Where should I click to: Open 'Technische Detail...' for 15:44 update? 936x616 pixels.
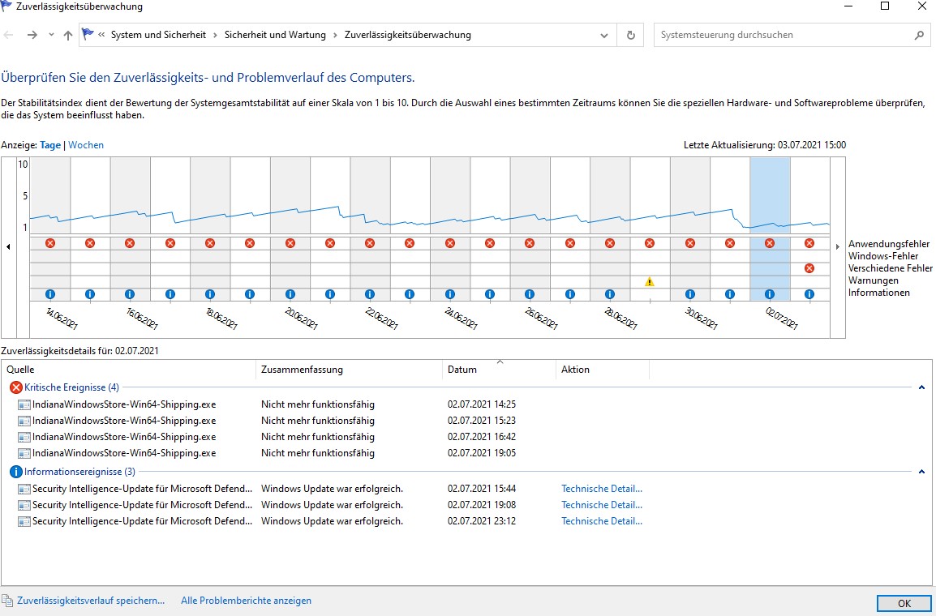tap(602, 489)
